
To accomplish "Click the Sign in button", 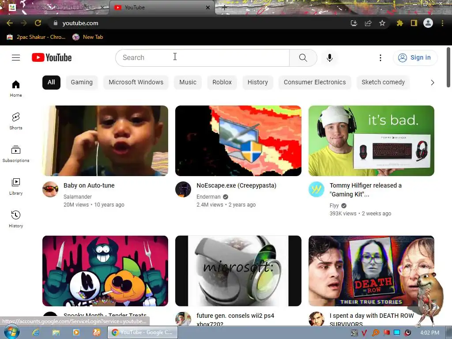I will click(x=415, y=58).
